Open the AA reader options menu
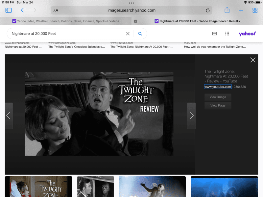 56,11
